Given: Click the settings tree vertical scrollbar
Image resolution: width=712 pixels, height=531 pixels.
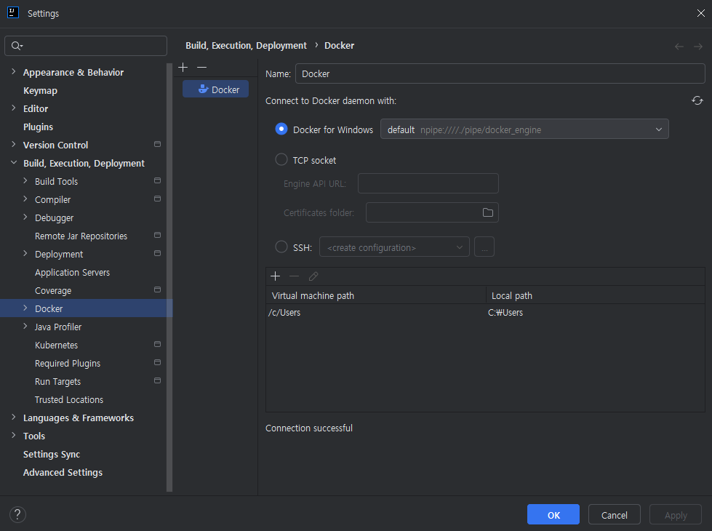Looking at the screenshot, I should 170,277.
